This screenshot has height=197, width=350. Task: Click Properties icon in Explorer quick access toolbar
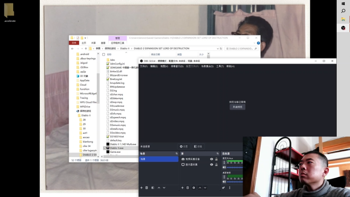coord(78,38)
